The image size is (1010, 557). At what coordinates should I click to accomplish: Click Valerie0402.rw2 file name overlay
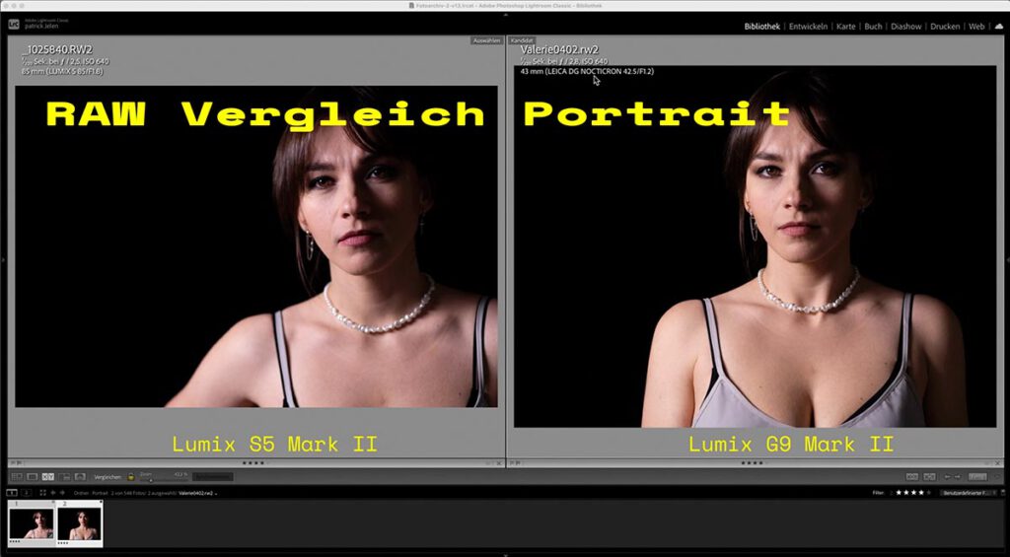[x=560, y=49]
